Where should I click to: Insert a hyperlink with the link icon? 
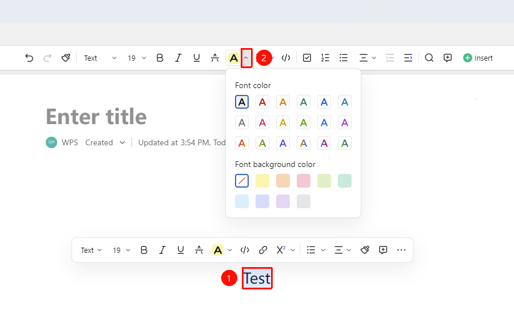click(263, 250)
